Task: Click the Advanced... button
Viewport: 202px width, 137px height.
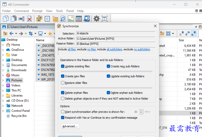Action: click(70, 126)
